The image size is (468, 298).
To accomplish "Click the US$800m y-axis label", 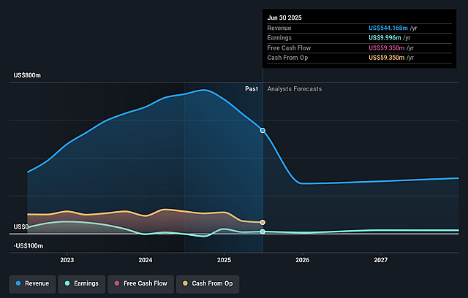I will [27, 75].
